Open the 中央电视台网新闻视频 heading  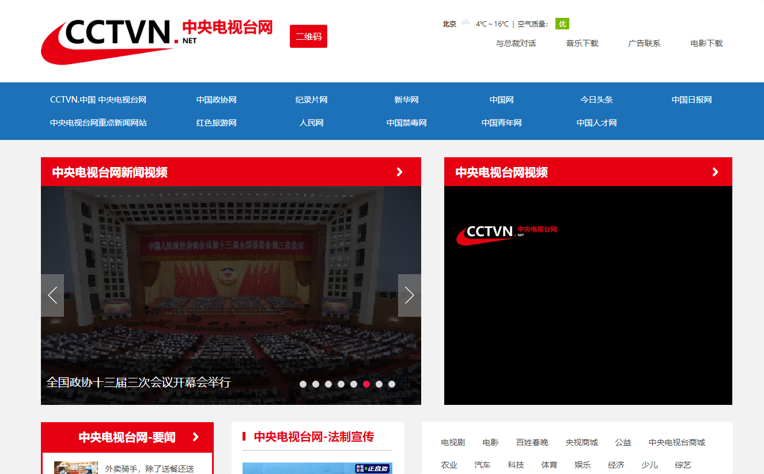(109, 172)
